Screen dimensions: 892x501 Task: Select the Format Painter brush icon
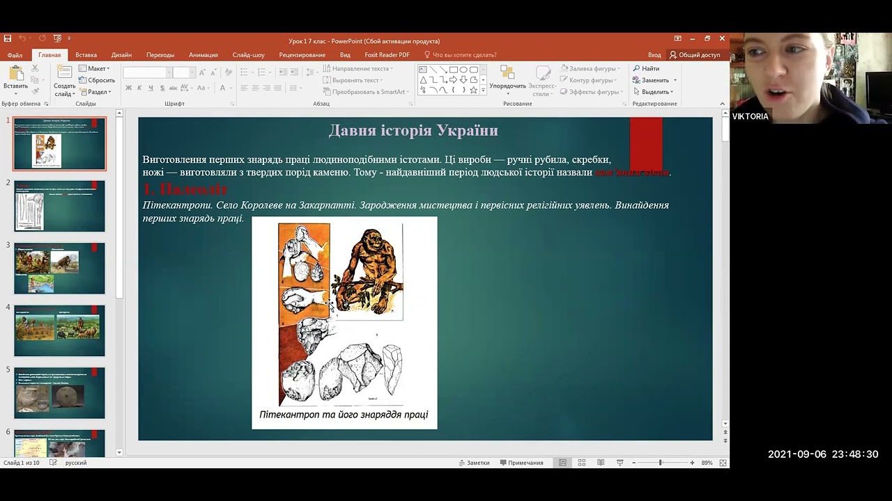35,90
